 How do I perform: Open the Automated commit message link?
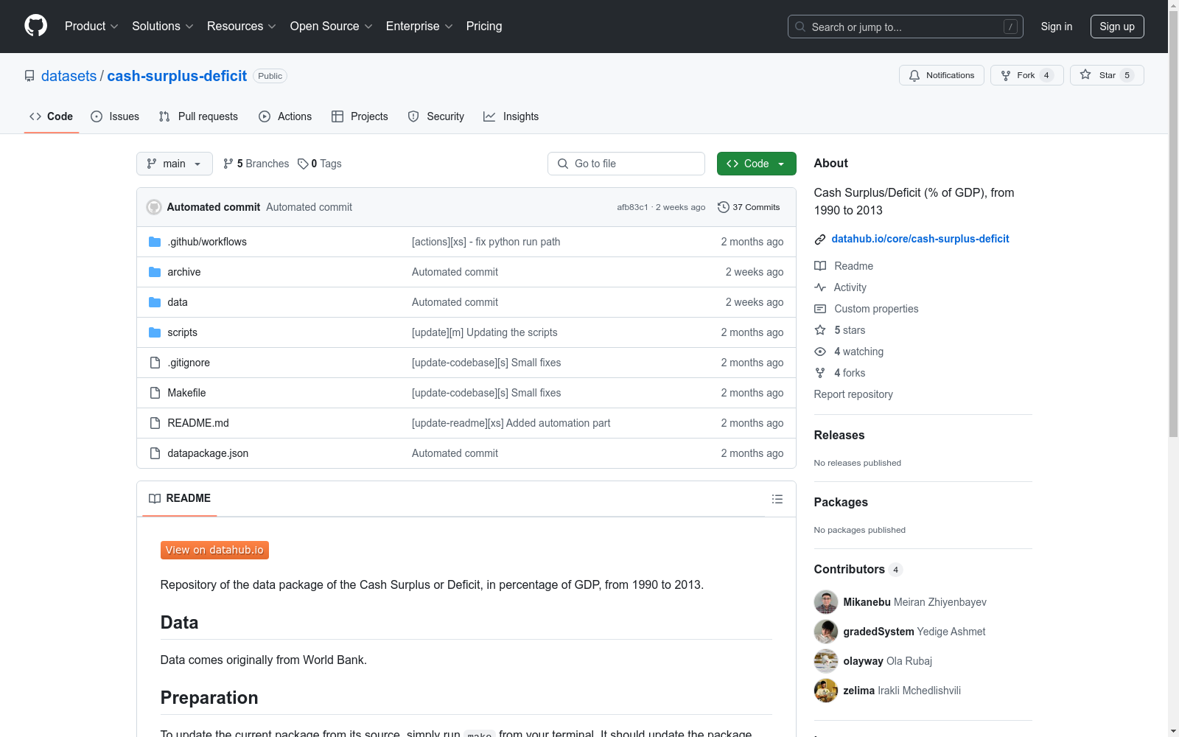(x=309, y=207)
